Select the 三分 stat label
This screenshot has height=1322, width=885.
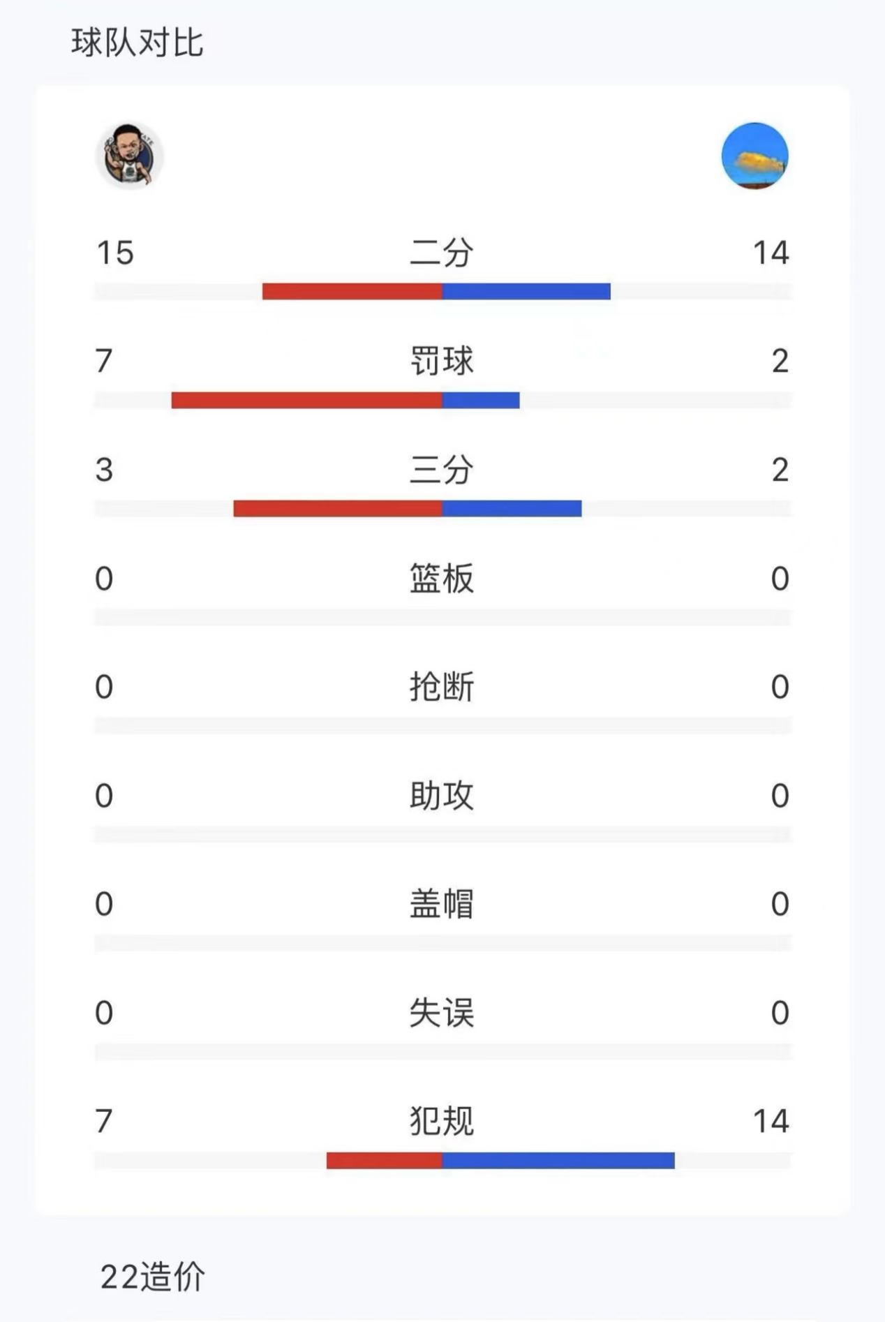click(442, 470)
